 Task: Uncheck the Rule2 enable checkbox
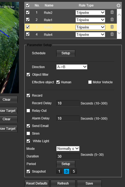[x=28, y=12]
